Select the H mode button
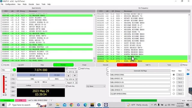 click(13, 75)
